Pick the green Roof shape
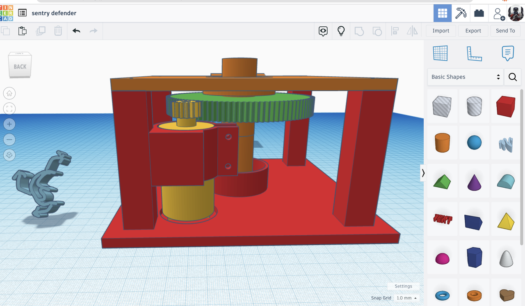The height and width of the screenshot is (306, 525). 442,181
